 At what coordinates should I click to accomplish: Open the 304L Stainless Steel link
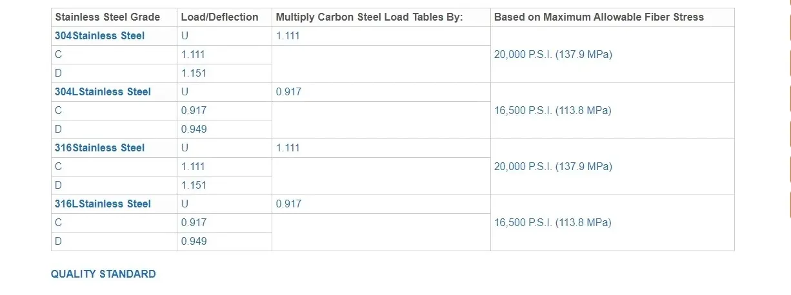tap(103, 92)
